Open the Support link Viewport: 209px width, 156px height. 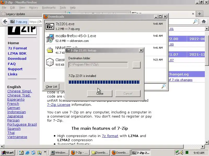click(15, 69)
